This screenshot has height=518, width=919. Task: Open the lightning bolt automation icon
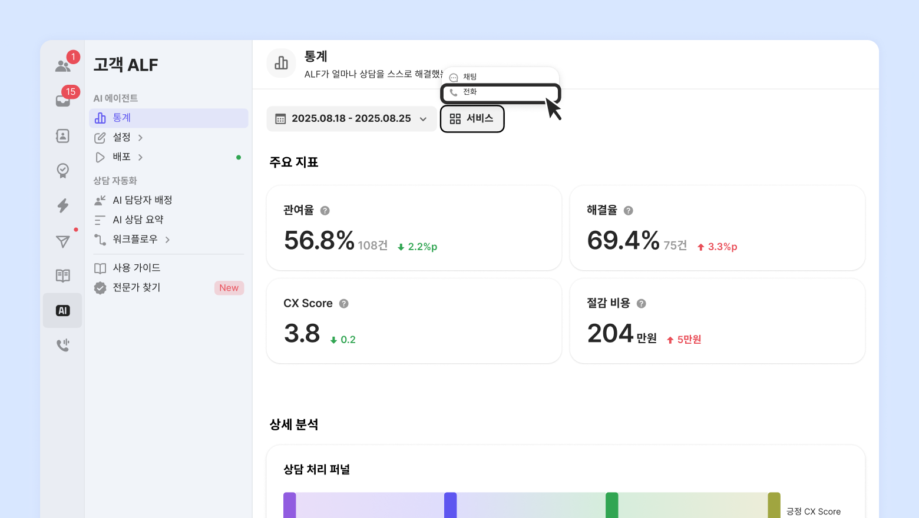pos(62,205)
